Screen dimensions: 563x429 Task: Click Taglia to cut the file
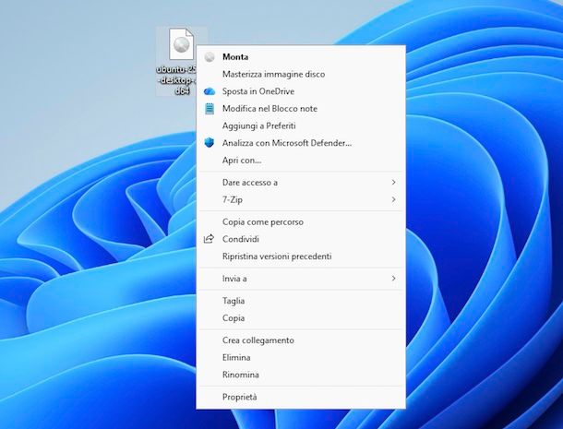(x=234, y=301)
